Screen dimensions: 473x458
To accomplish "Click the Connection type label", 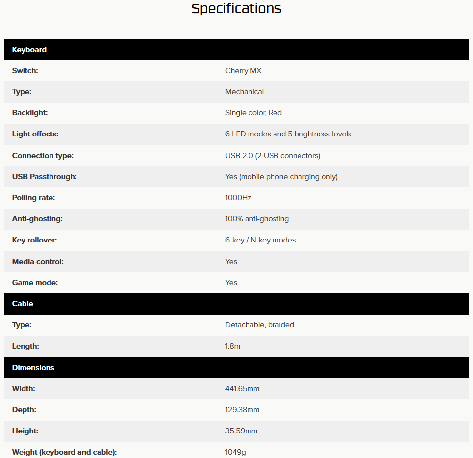I will click(x=43, y=156).
